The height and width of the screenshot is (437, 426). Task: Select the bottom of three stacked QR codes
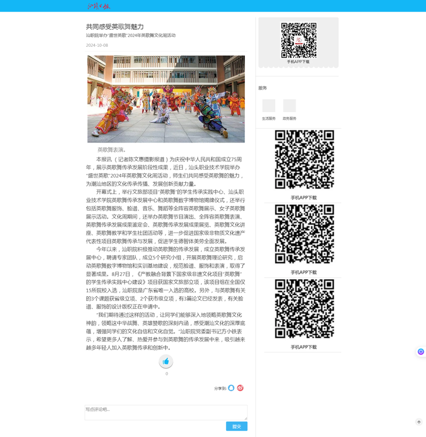pyautogui.click(x=304, y=308)
